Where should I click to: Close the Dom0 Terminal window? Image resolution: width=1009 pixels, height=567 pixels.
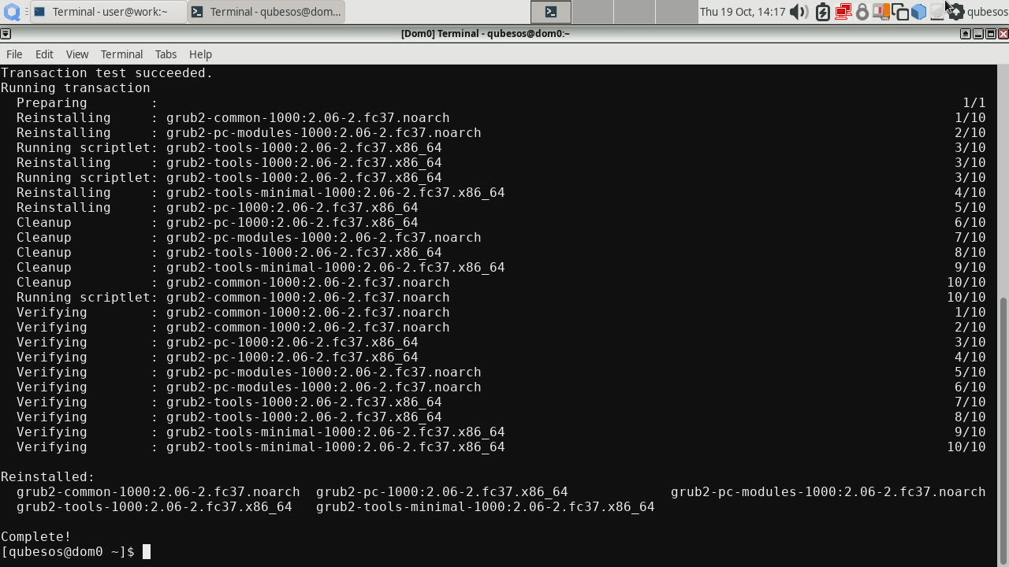(1003, 34)
